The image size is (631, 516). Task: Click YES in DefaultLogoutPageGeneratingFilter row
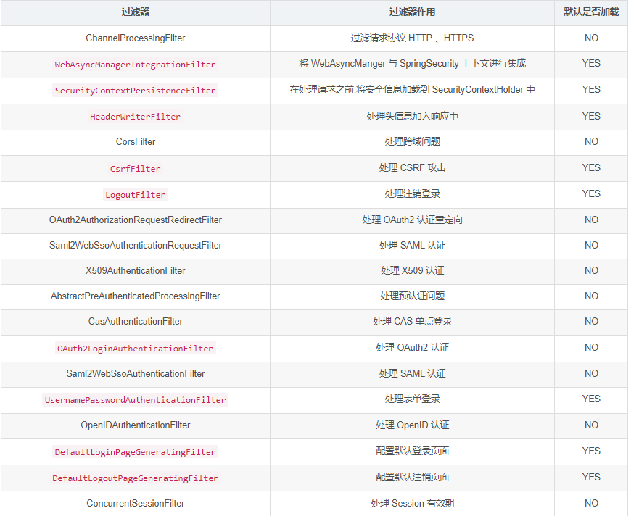(591, 478)
